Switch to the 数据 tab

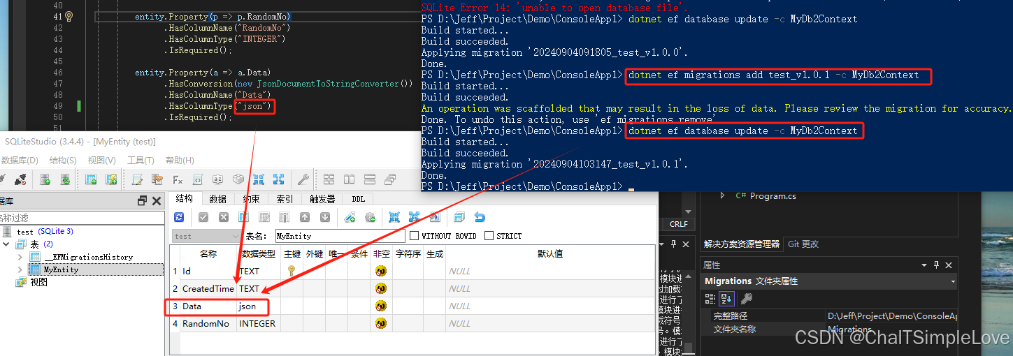click(217, 199)
